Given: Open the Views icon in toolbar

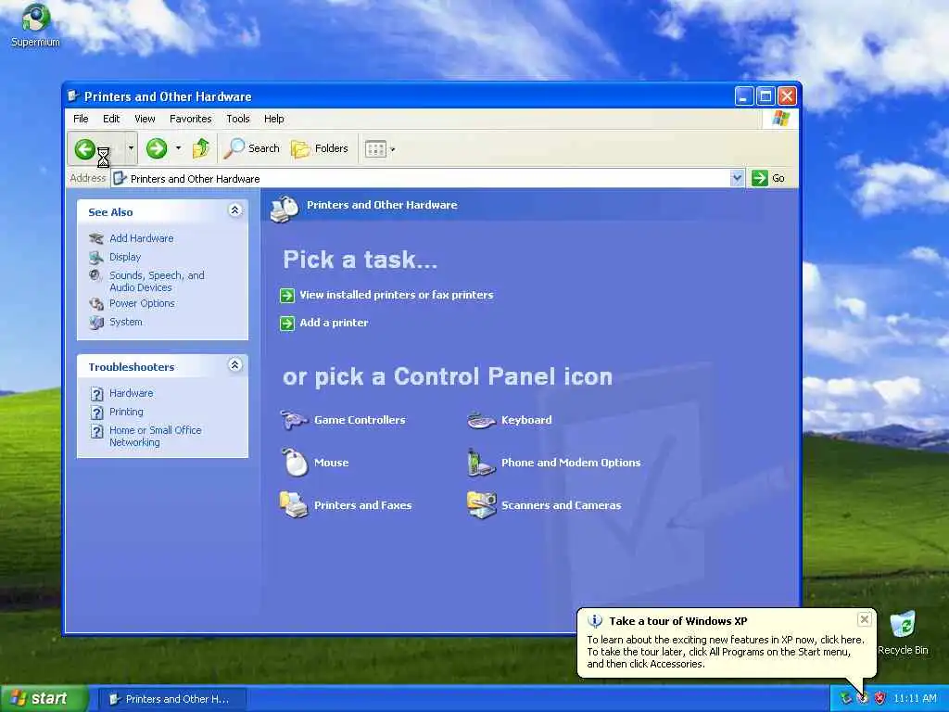Looking at the screenshot, I should coord(375,149).
